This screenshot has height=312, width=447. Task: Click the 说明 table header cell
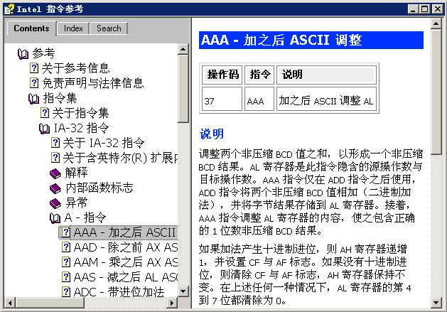tap(326, 75)
